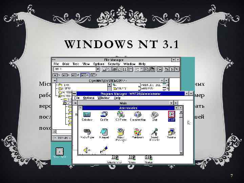Click the speaker Volume Control icon in Accessories
The image size is (244, 183).
click(x=87, y=150)
